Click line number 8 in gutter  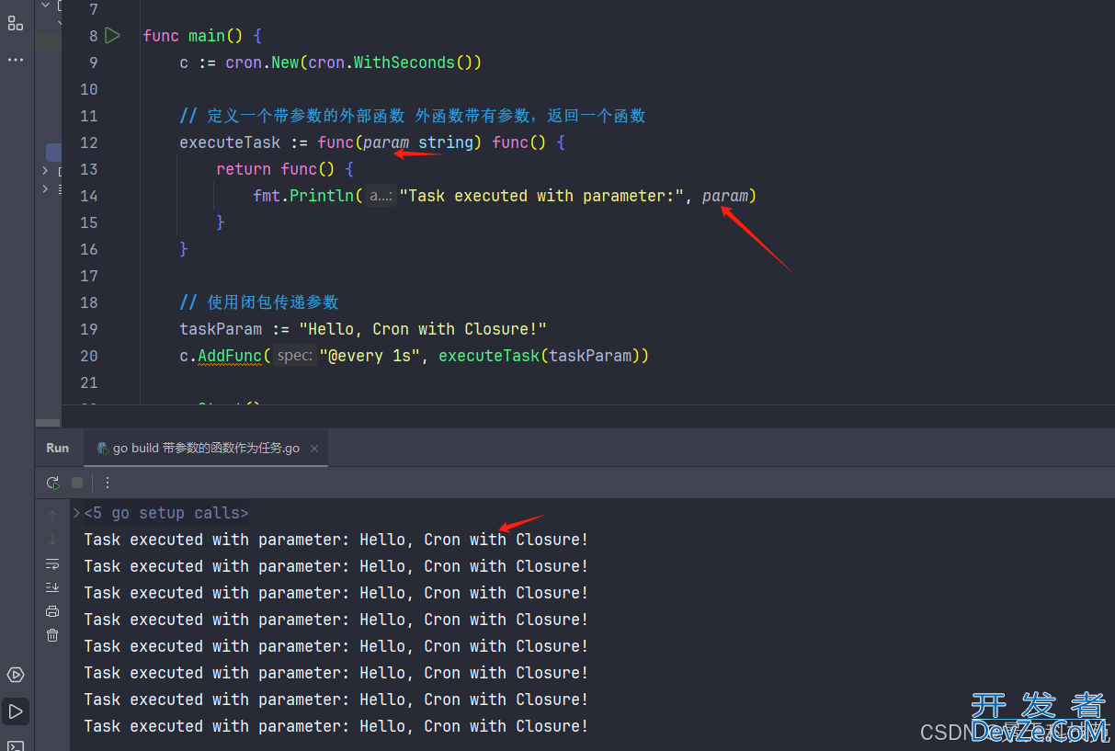click(93, 36)
